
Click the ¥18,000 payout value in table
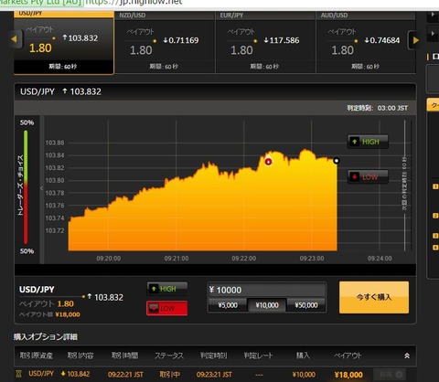348,375
